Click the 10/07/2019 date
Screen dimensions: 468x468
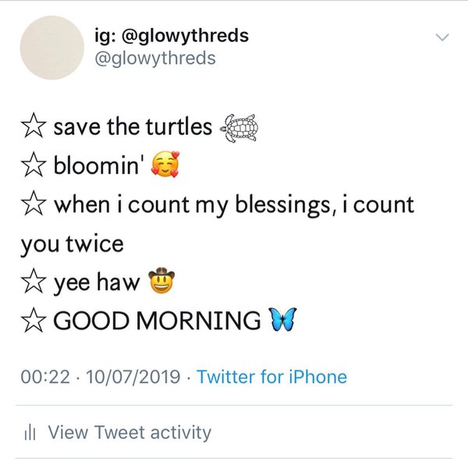[x=126, y=378]
